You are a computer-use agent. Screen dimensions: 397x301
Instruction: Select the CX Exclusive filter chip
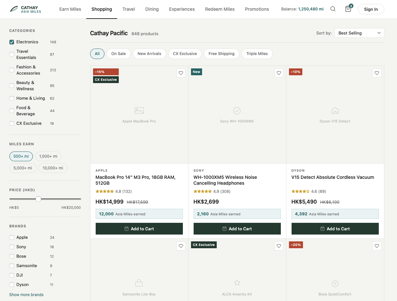185,54
